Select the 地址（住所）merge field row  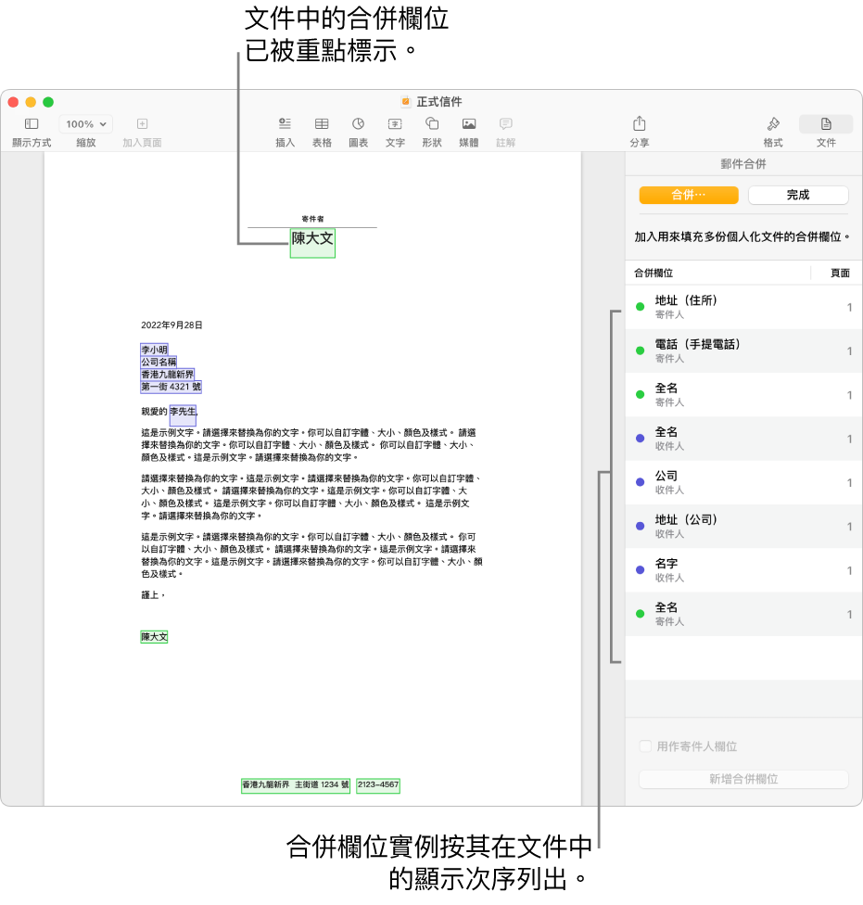coord(743,307)
